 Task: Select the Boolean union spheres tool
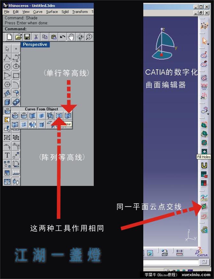point(16,102)
